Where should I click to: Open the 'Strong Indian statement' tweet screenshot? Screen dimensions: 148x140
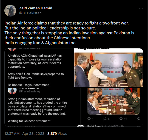click(42, 107)
